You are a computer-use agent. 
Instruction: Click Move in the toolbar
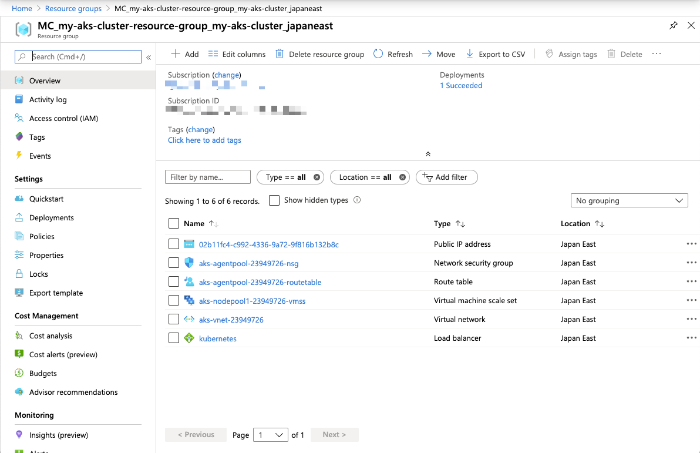pos(439,54)
